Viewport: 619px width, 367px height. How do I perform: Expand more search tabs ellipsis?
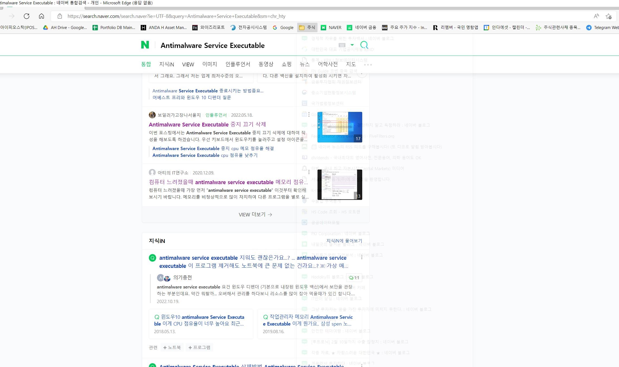tap(368, 64)
